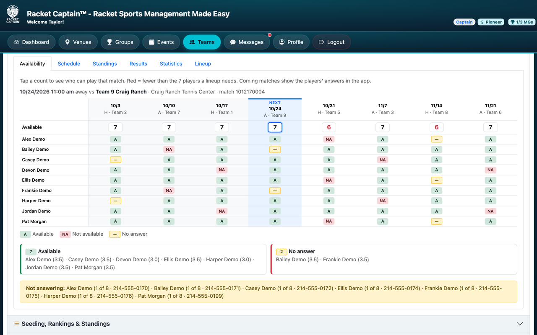
Task: Click the Captain badge
Action: click(464, 22)
